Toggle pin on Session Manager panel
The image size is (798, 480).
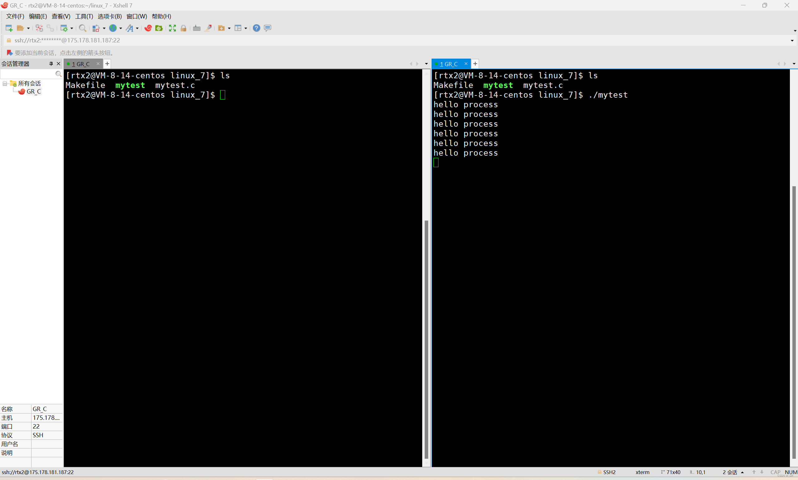point(51,64)
